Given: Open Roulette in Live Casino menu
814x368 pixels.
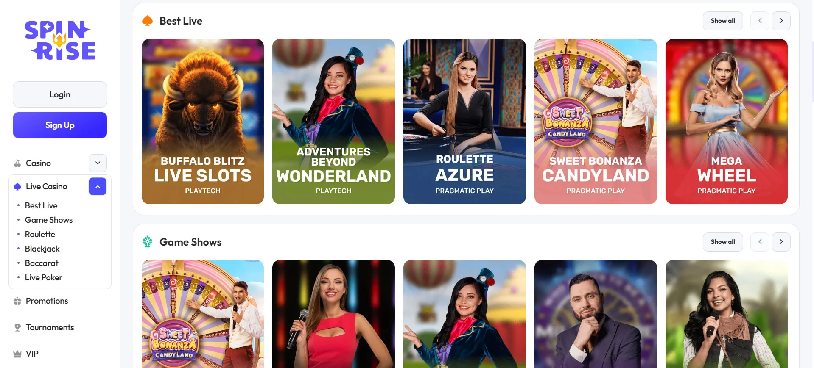Looking at the screenshot, I should click(x=40, y=234).
